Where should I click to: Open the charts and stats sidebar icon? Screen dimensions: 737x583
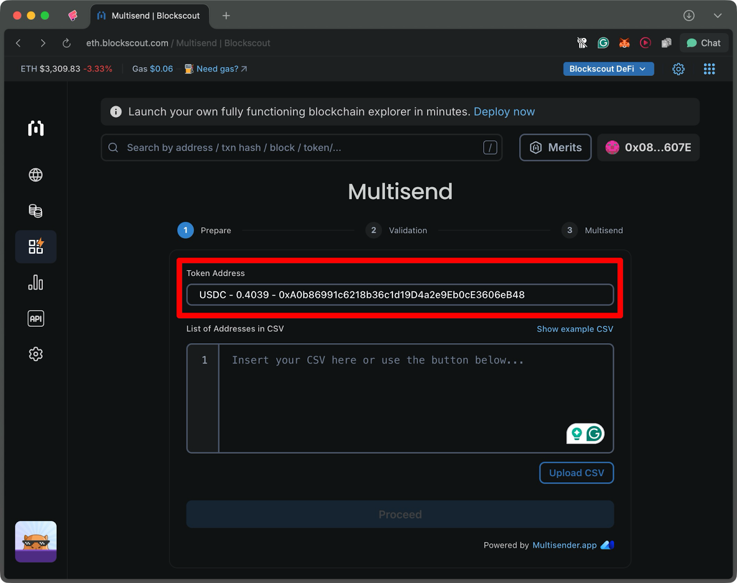35,283
